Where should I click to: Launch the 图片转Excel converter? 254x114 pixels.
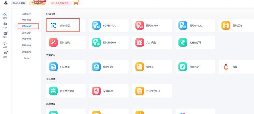click(109, 42)
